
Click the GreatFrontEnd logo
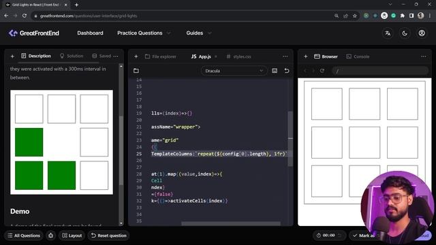tap(33, 33)
